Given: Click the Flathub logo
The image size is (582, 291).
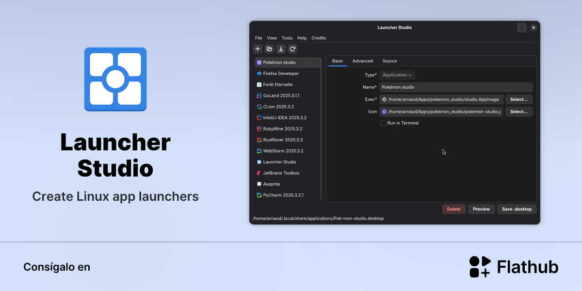Looking at the screenshot, I should [x=514, y=267].
